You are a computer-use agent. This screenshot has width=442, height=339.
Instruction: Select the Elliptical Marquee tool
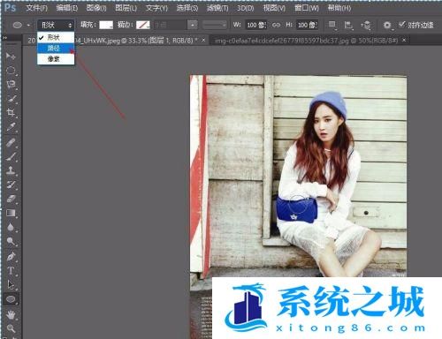point(11,71)
